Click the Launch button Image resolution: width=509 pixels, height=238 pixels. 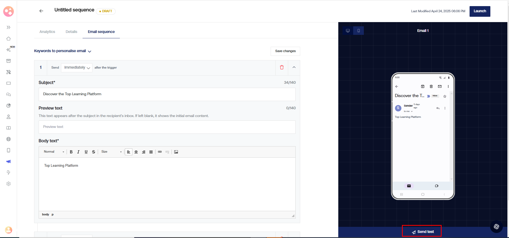[480, 11]
